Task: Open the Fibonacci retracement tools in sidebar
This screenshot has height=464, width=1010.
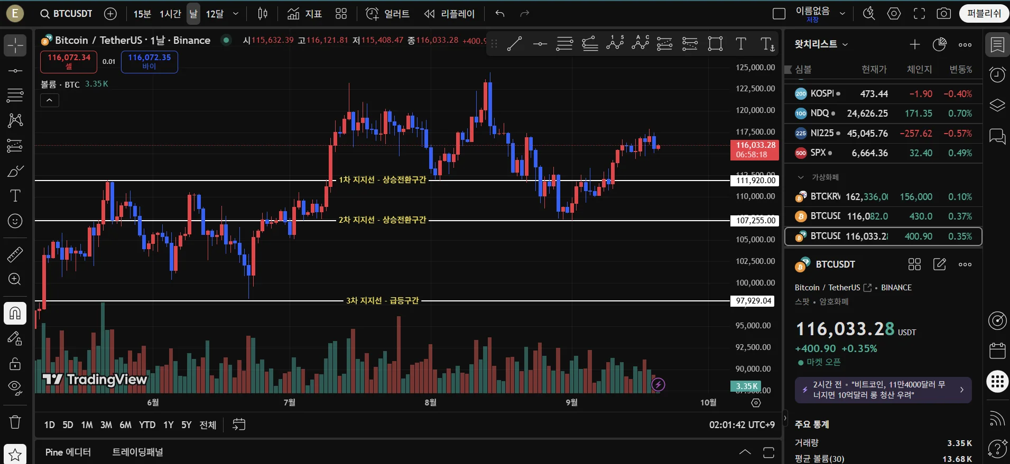Action: point(15,96)
